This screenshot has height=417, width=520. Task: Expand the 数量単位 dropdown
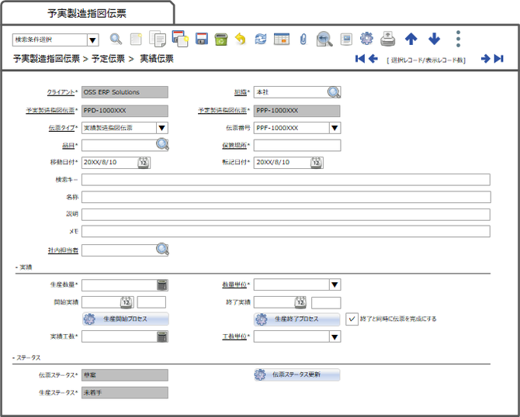click(335, 284)
